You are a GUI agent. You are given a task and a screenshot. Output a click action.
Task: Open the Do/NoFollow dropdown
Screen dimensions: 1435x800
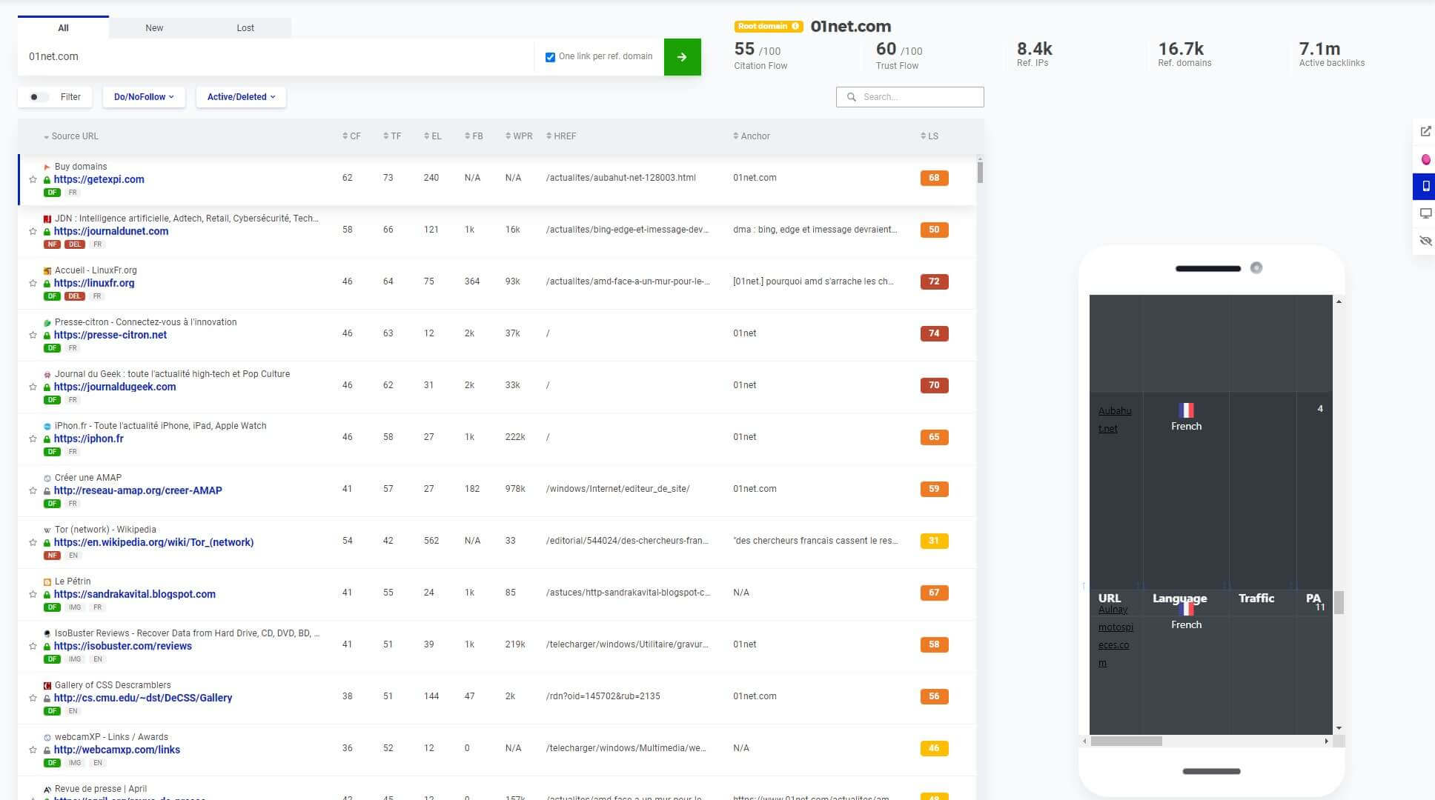(143, 96)
